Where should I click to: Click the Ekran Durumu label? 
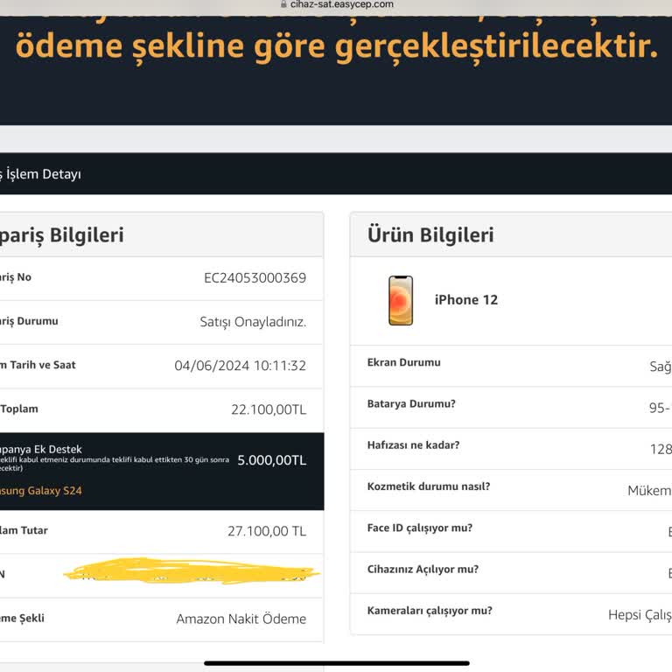pos(403,362)
